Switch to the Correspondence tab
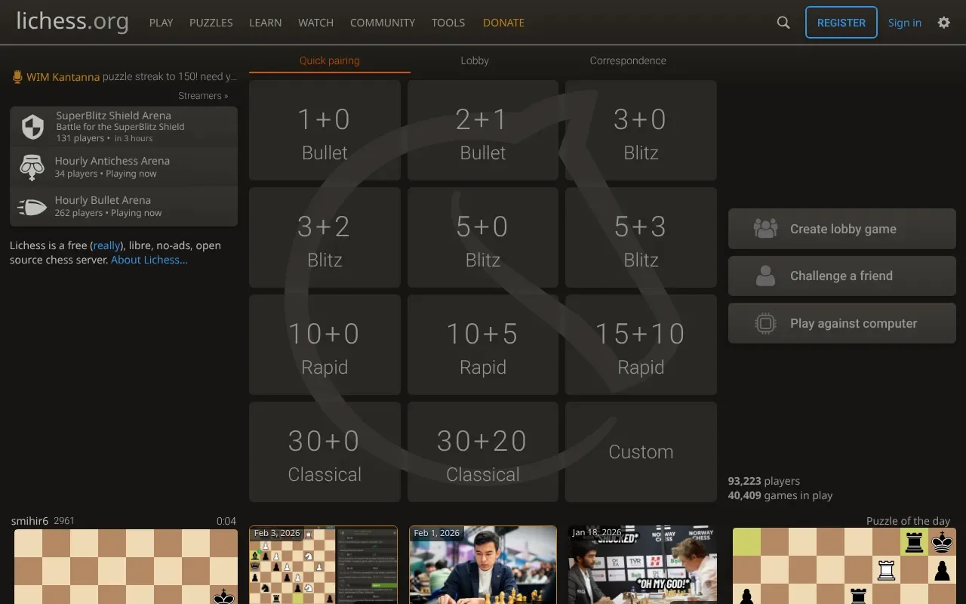The image size is (966, 604). [628, 60]
